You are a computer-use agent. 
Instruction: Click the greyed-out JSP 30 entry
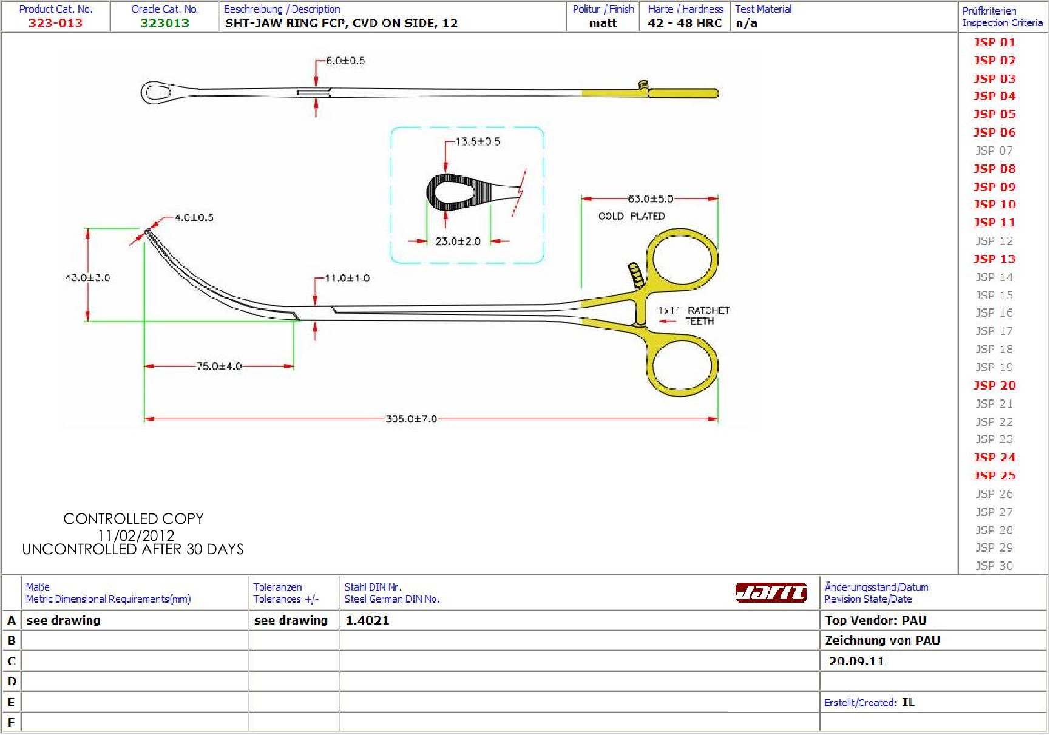pyautogui.click(x=994, y=566)
